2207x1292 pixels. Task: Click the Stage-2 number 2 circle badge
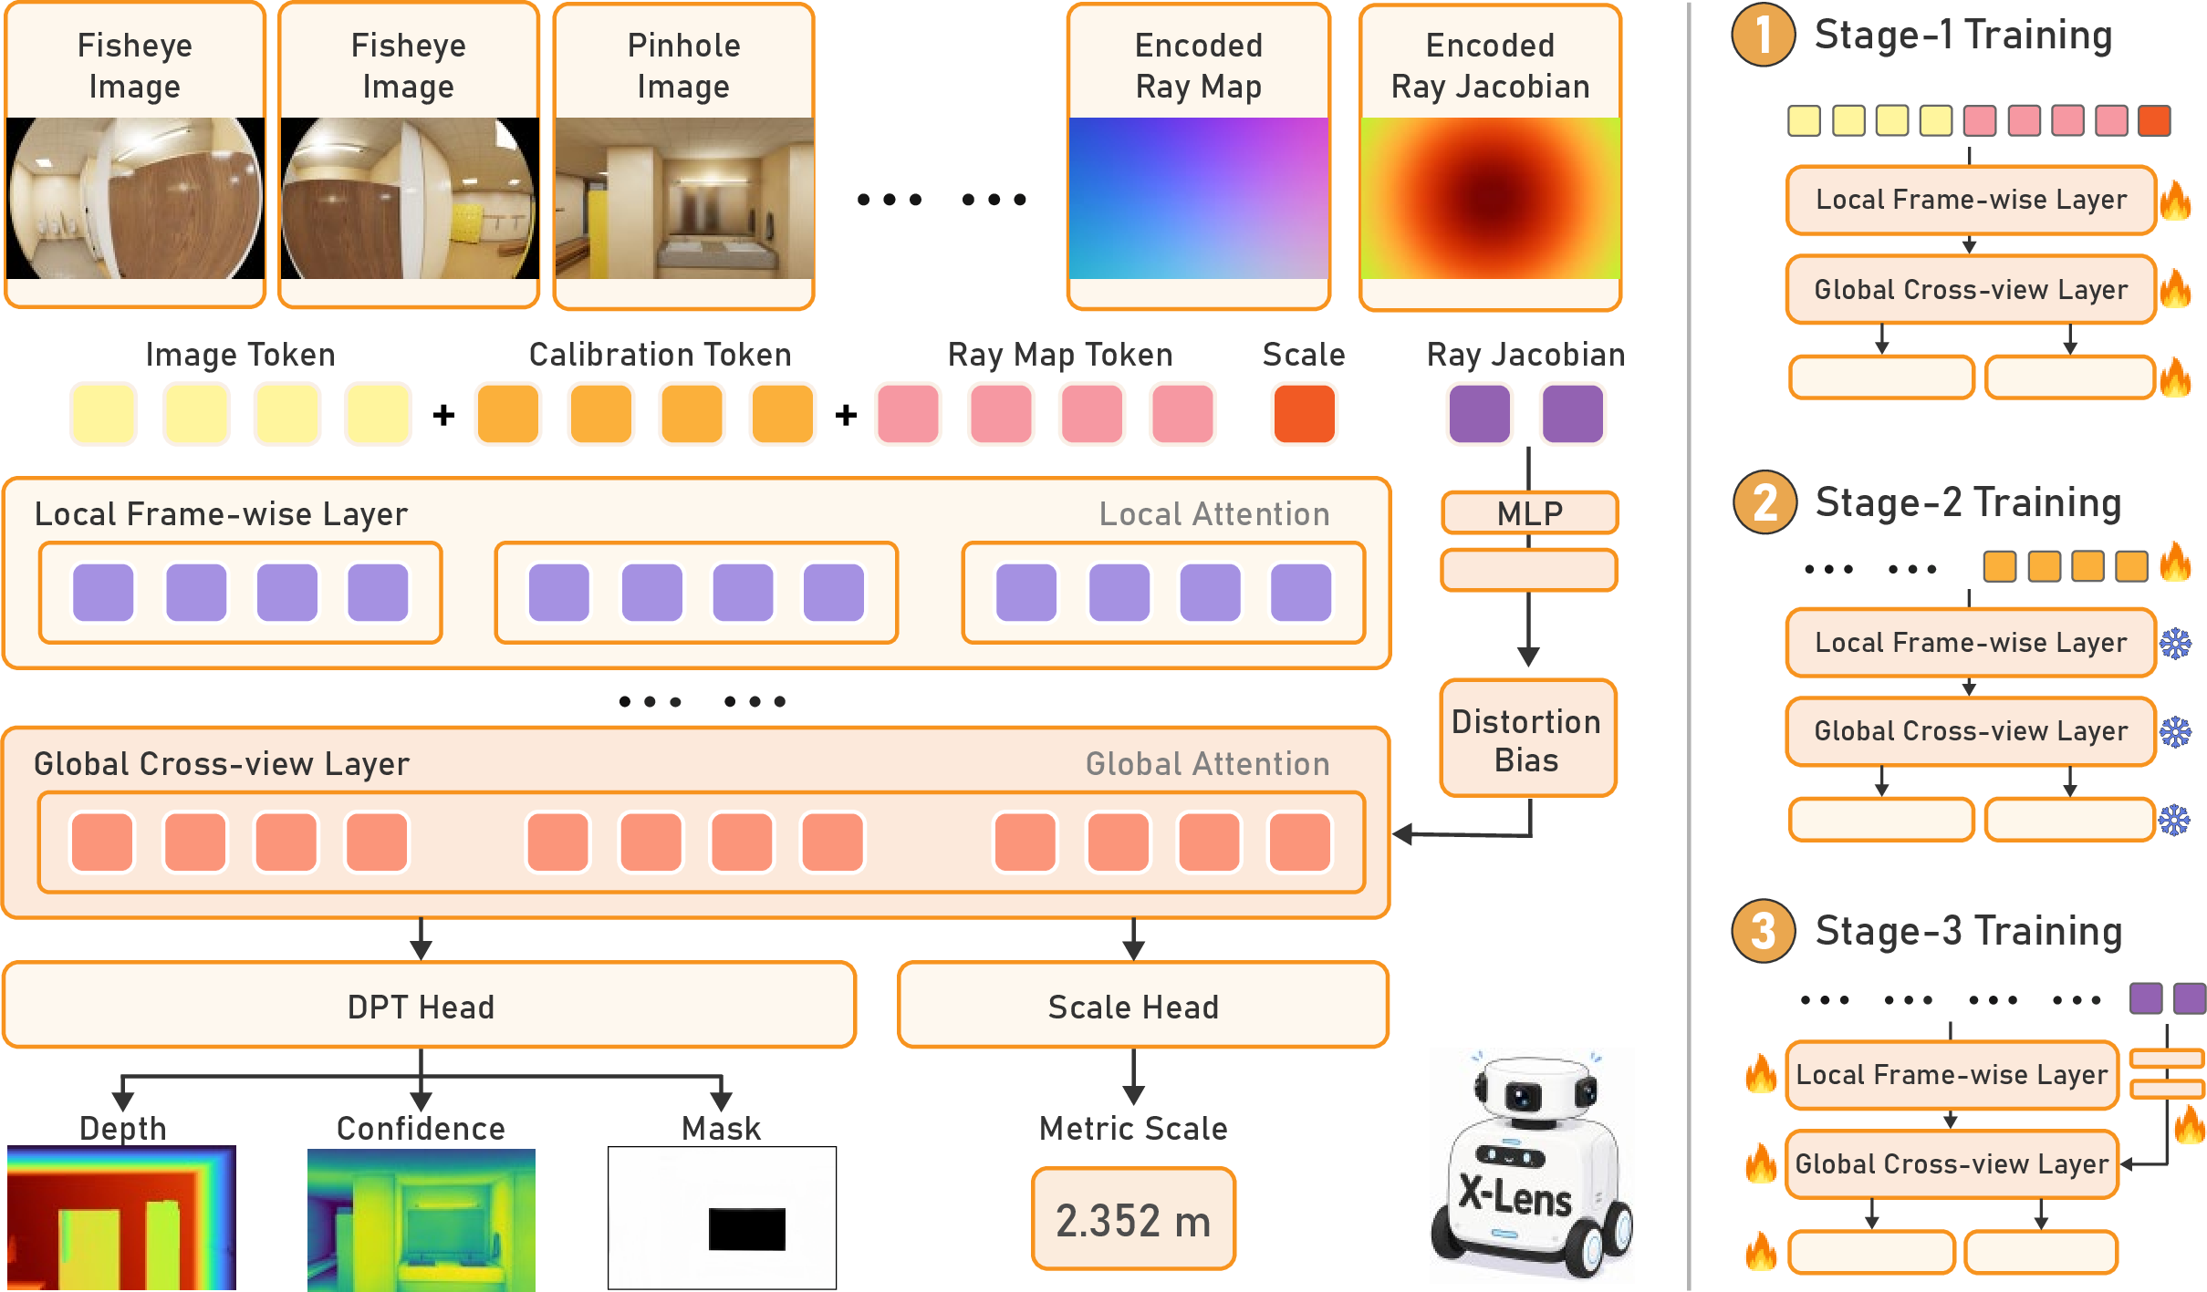click(1765, 502)
